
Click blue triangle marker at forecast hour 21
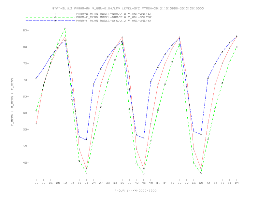coord(86,140)
